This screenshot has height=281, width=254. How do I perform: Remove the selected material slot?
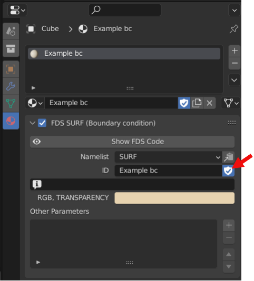(x=235, y=63)
